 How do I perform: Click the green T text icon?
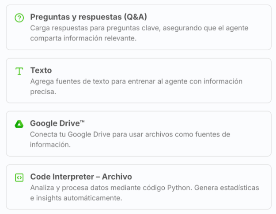(19, 71)
